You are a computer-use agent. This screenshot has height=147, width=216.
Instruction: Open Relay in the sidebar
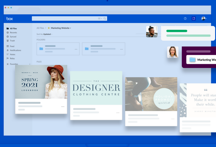pyautogui.click(x=12, y=58)
